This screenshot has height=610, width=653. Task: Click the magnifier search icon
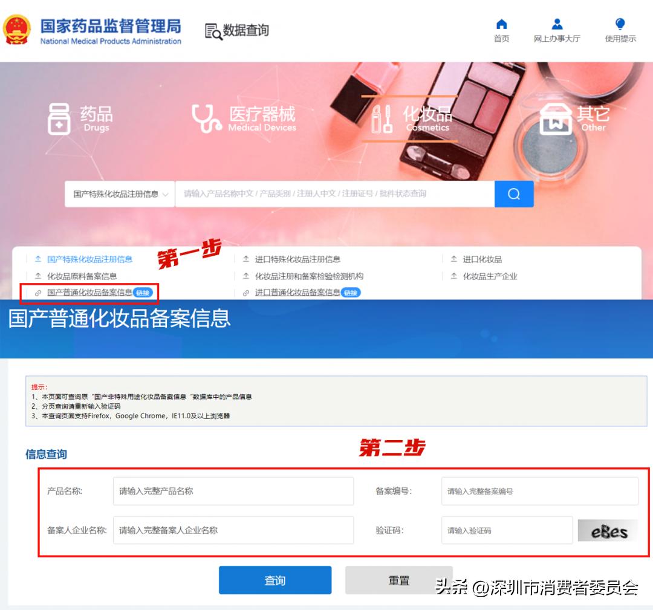tap(513, 193)
